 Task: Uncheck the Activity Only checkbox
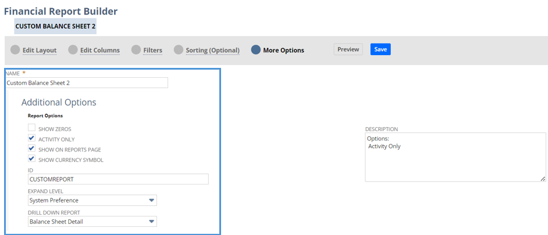pos(32,138)
